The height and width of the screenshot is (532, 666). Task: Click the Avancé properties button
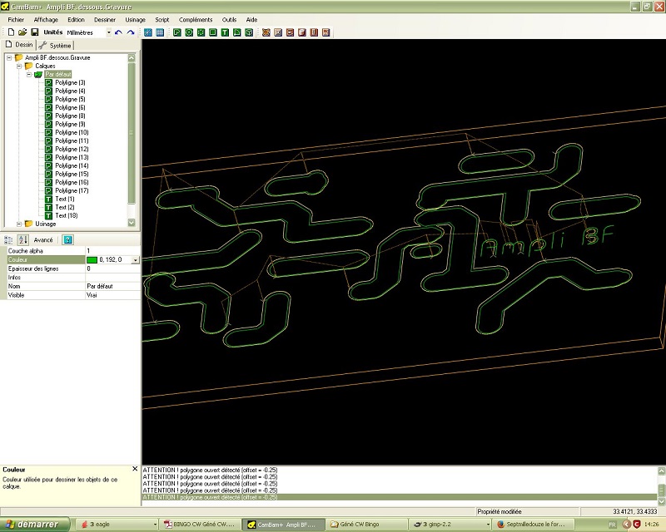pos(43,239)
